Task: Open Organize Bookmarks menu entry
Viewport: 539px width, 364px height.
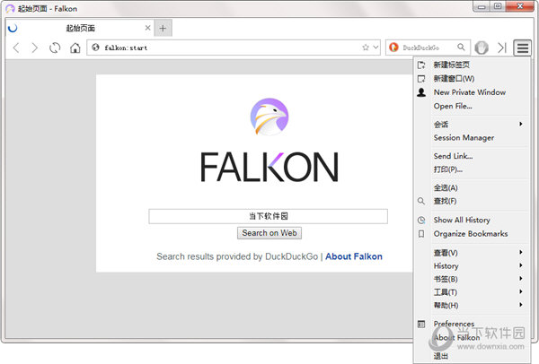Action: [472, 234]
